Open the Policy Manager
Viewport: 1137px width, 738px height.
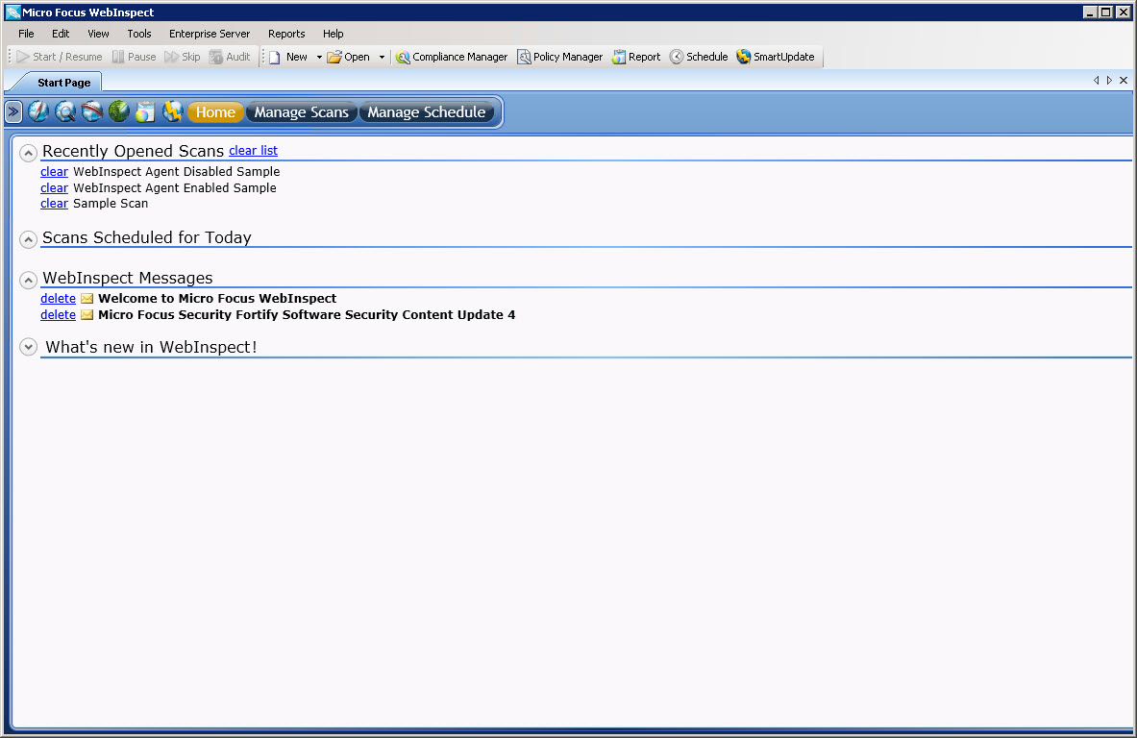pyautogui.click(x=559, y=57)
